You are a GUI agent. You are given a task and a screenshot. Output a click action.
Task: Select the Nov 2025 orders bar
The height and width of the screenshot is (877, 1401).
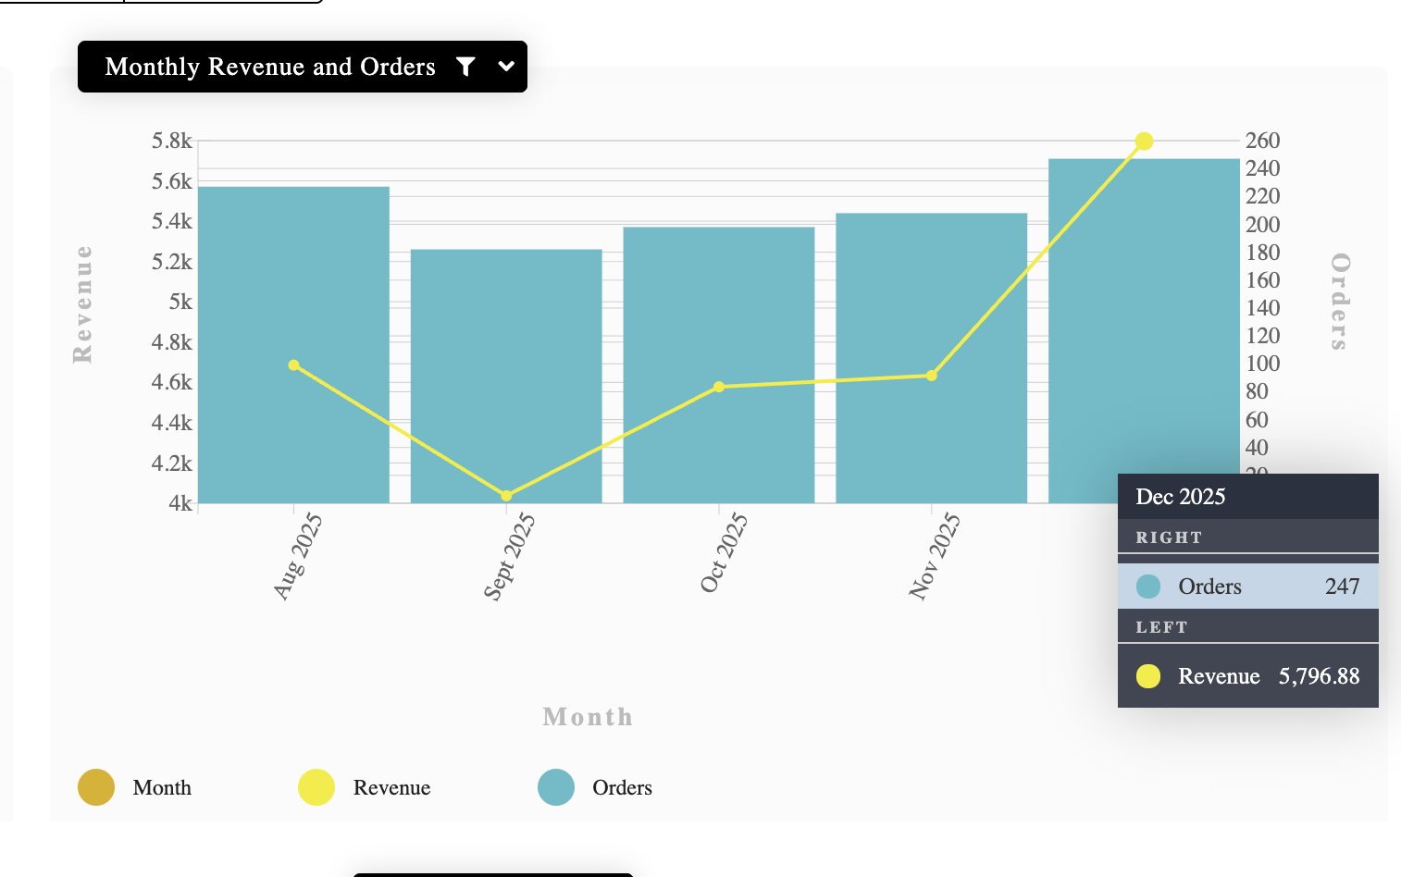(932, 358)
